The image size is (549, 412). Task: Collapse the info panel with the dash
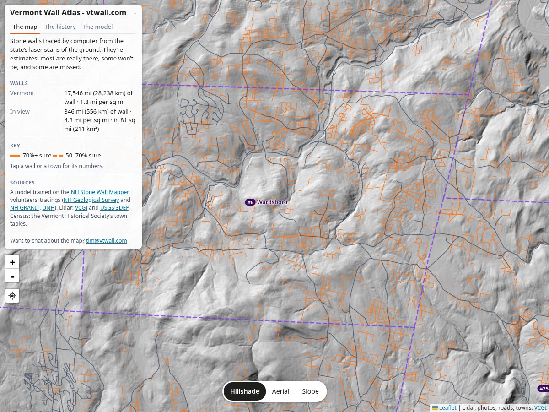coord(135,13)
